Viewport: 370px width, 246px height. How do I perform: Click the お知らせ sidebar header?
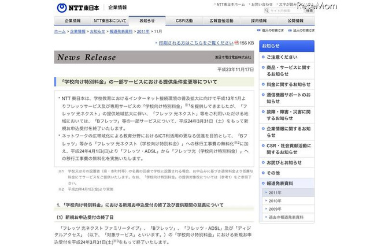pyautogui.click(x=287, y=46)
